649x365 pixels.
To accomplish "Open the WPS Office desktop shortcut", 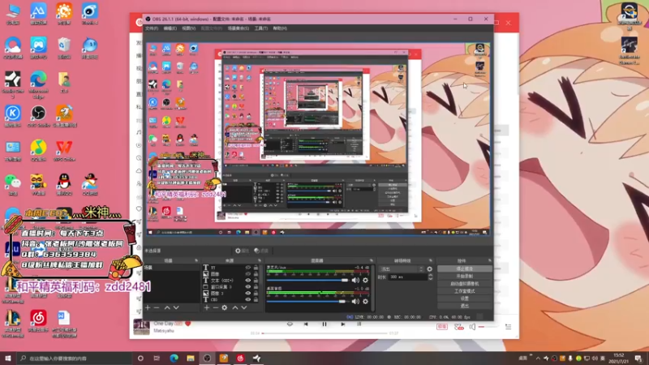I will [64, 151].
